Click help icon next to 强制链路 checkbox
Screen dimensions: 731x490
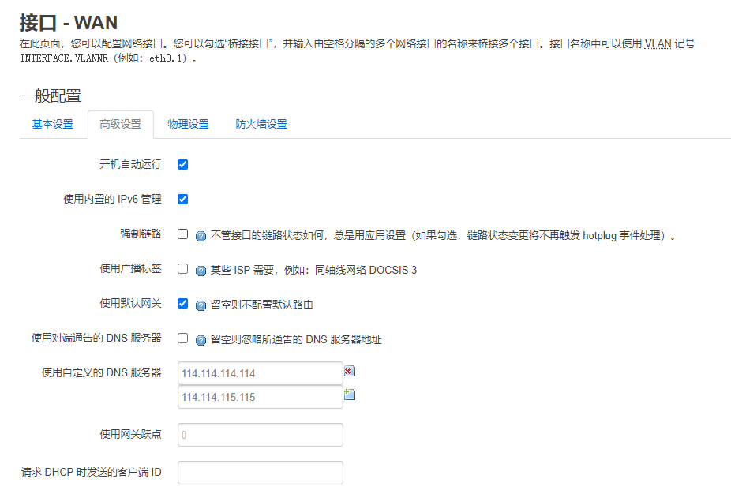click(201, 236)
